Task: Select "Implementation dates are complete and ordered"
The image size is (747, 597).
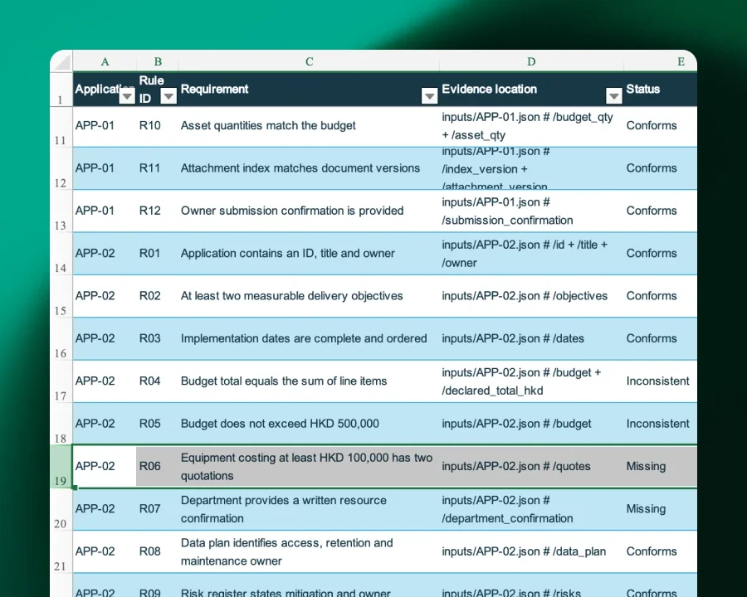Action: click(309, 338)
